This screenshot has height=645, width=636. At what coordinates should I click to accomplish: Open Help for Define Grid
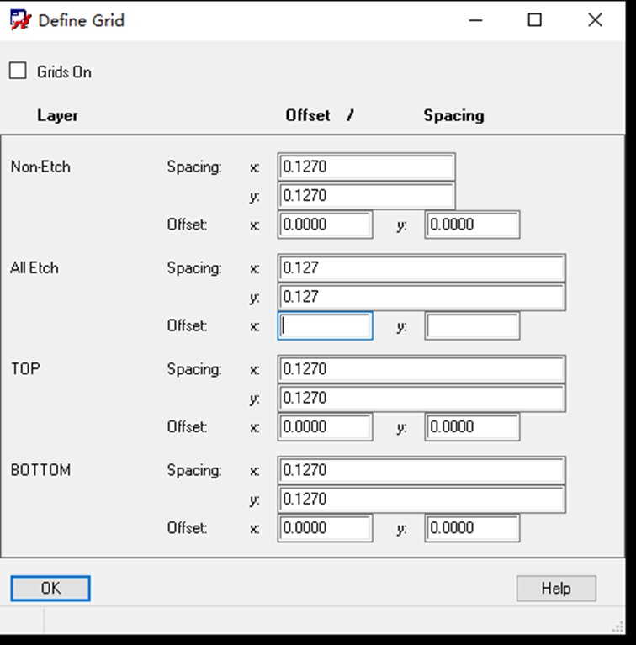556,588
